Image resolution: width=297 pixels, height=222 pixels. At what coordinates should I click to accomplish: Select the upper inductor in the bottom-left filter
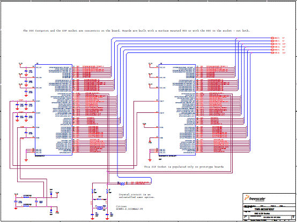tap(27, 198)
